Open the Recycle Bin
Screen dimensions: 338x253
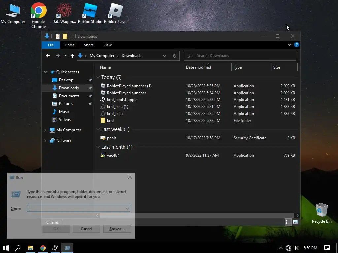click(x=321, y=213)
